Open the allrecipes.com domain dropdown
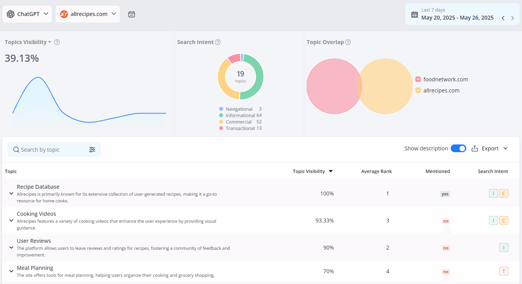The width and height of the screenshot is (522, 284). point(88,14)
